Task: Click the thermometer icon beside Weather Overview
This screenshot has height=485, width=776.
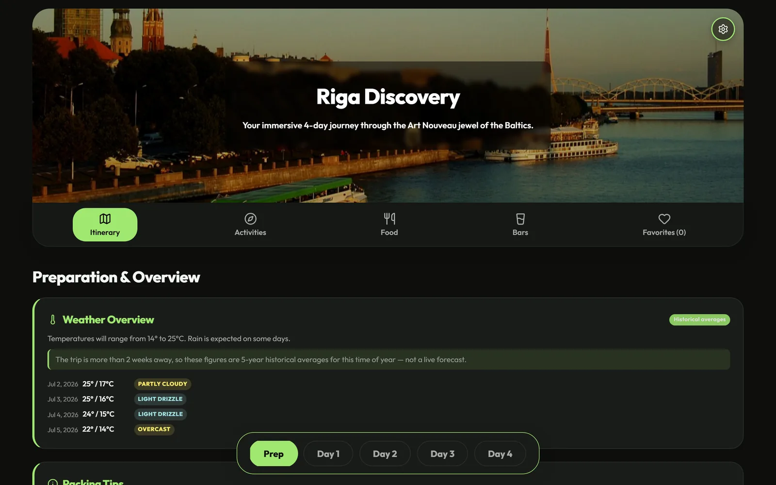Action: tap(53, 320)
